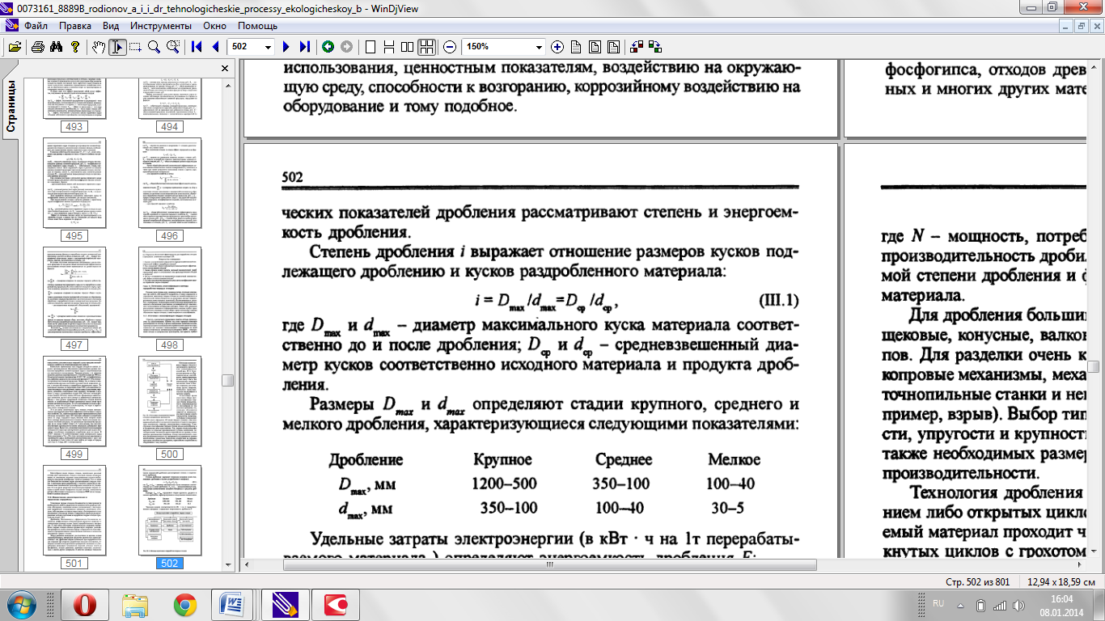
Task: Open the Правка menu
Action: pos(75,26)
